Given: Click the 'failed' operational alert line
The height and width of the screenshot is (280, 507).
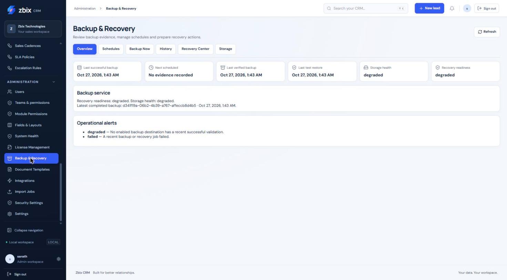Looking at the screenshot, I should click(128, 137).
